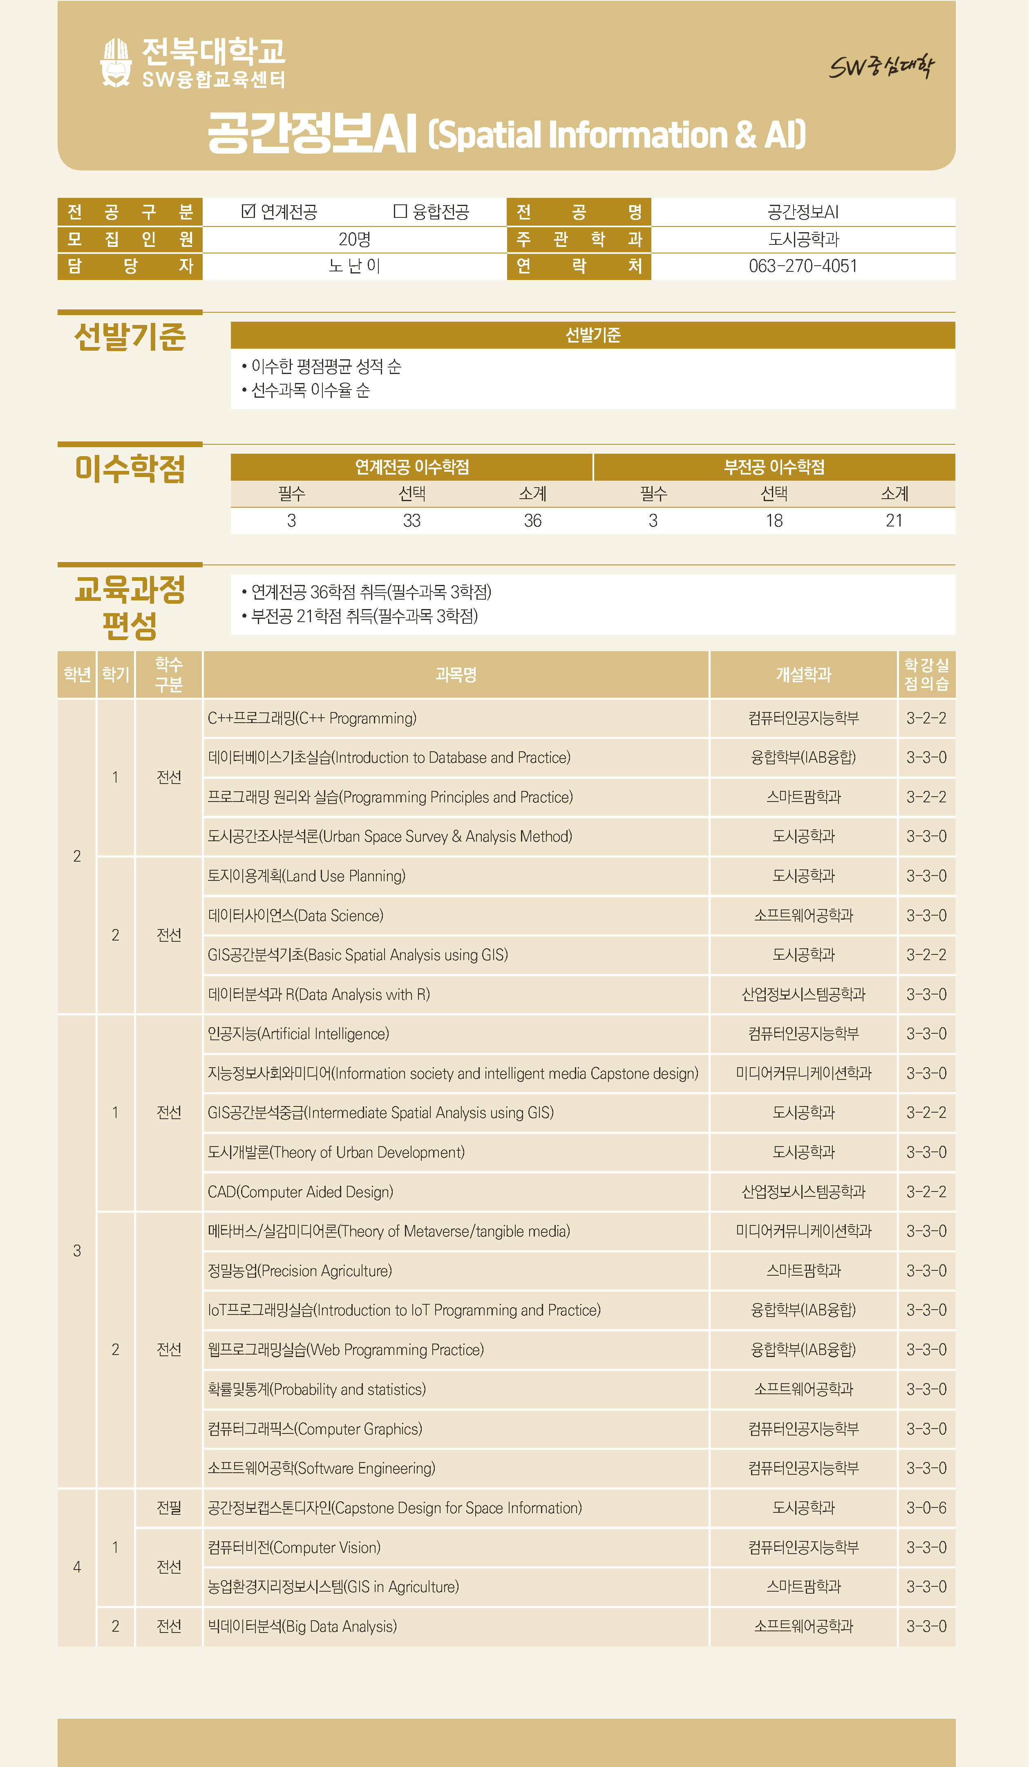
Task: Toggle the checked 연계전공 checkbox
Action: pos(248,212)
